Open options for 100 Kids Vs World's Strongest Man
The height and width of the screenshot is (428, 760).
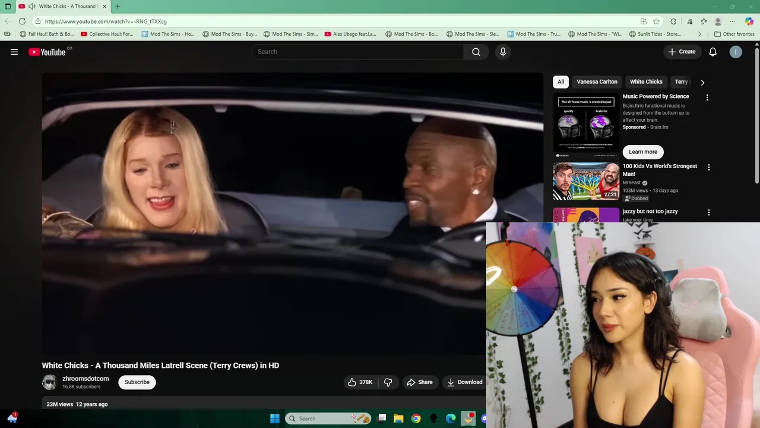coord(708,168)
